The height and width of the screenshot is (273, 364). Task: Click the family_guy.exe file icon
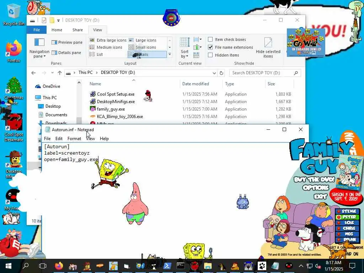pyautogui.click(x=93, y=109)
